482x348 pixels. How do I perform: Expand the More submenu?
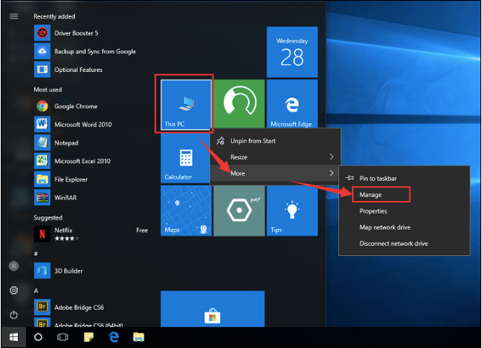(276, 173)
